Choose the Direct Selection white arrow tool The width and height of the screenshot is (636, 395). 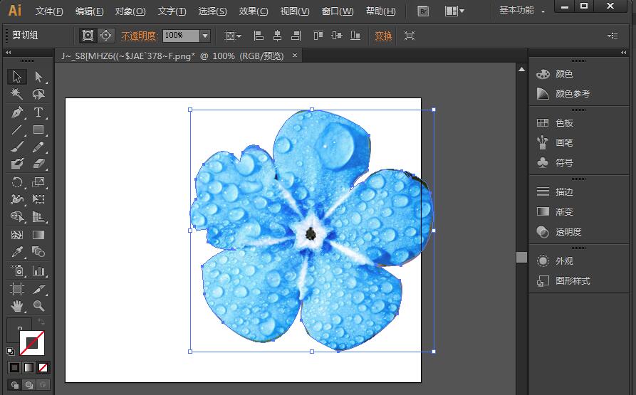38,77
